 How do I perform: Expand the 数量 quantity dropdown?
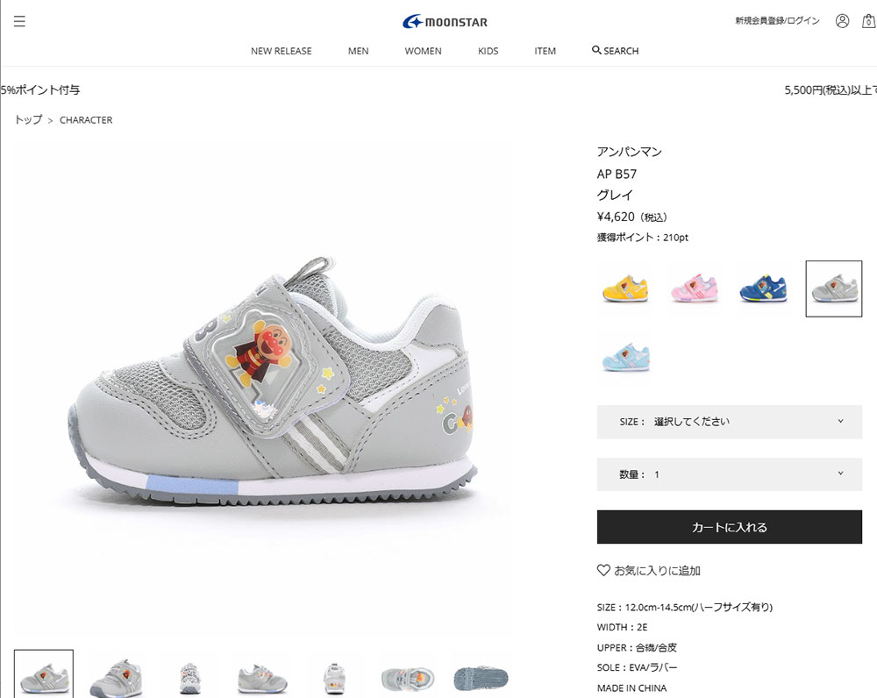pyautogui.click(x=730, y=474)
